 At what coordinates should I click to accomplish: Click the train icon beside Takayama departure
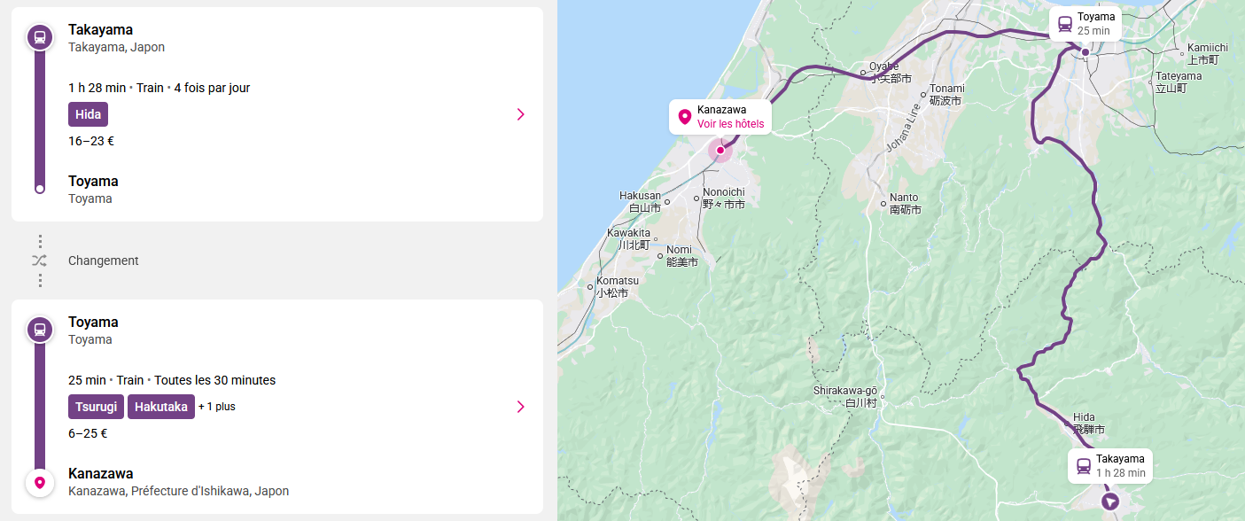coord(39,37)
